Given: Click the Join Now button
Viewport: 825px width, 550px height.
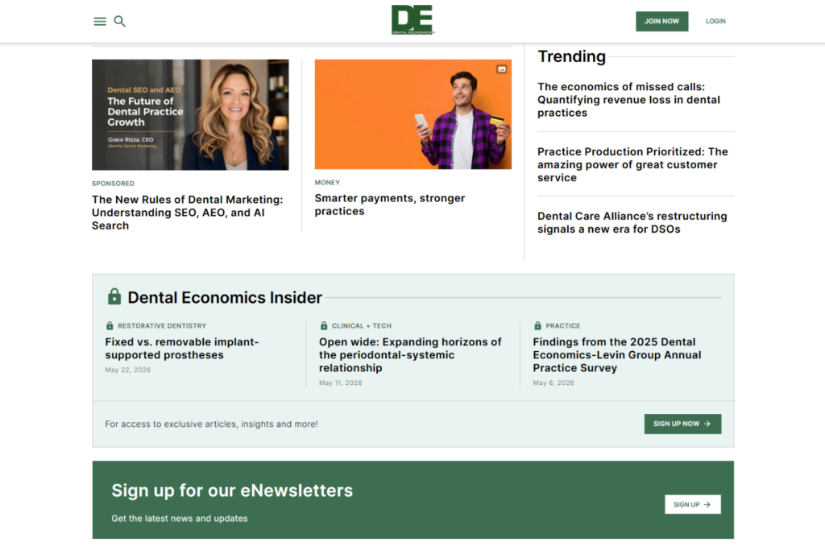Looking at the screenshot, I should (x=662, y=22).
